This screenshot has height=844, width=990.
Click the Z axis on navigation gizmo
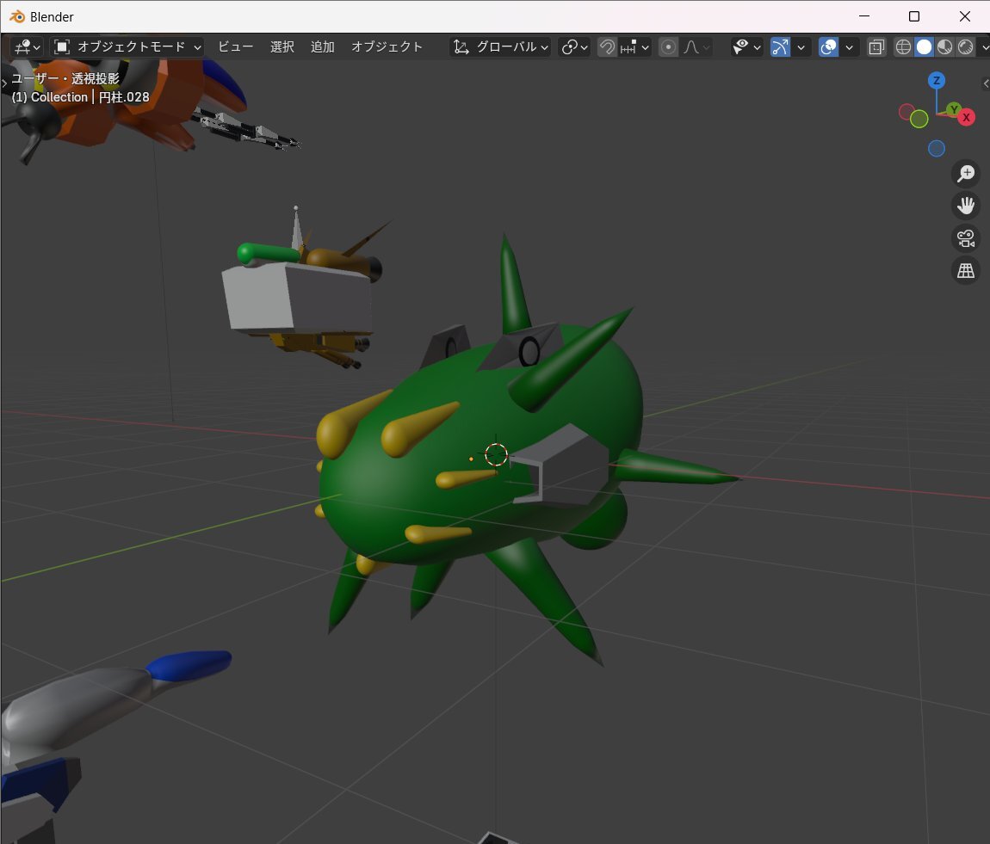(x=937, y=80)
